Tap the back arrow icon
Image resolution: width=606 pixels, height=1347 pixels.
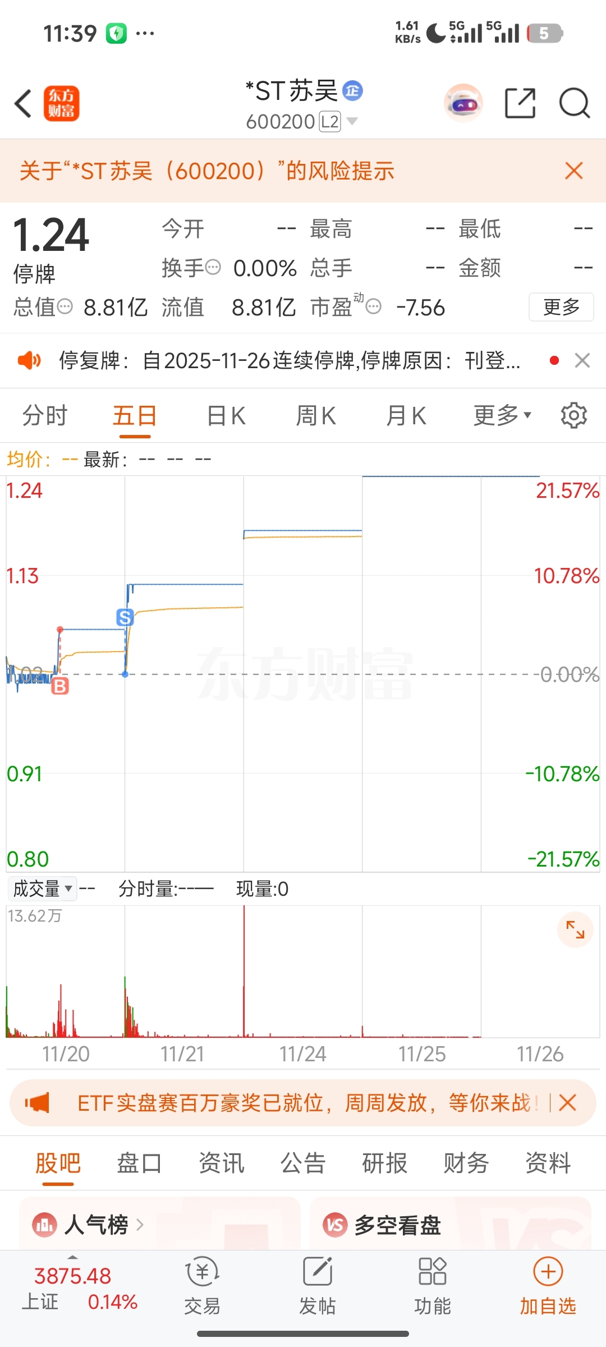point(24,104)
